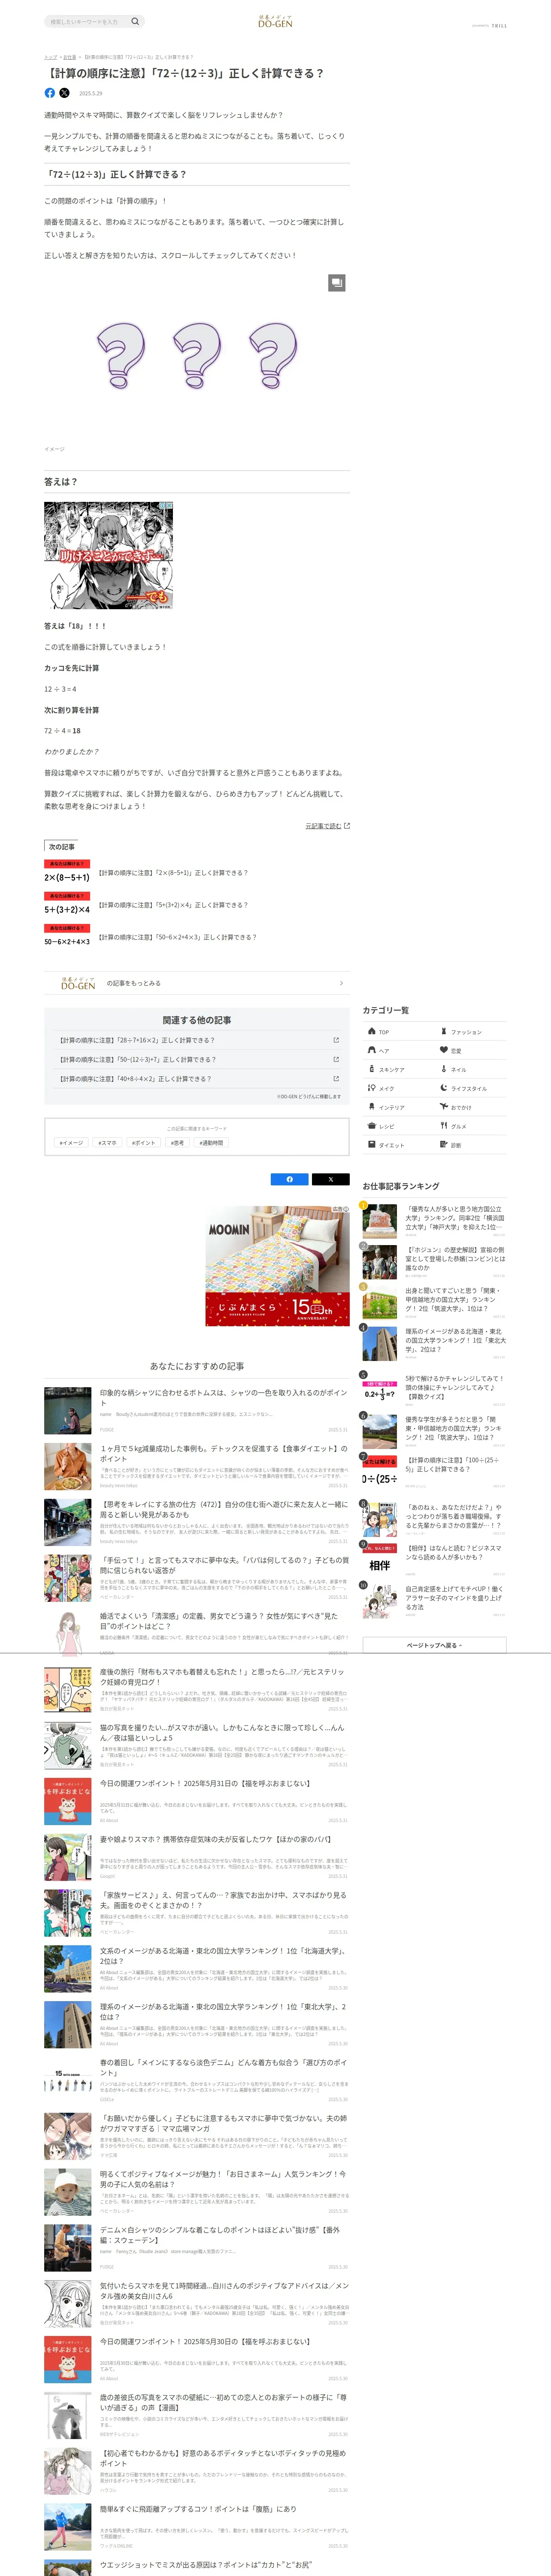Open article 今日の開運ワンポイント 5月30日

pyautogui.click(x=197, y=2360)
